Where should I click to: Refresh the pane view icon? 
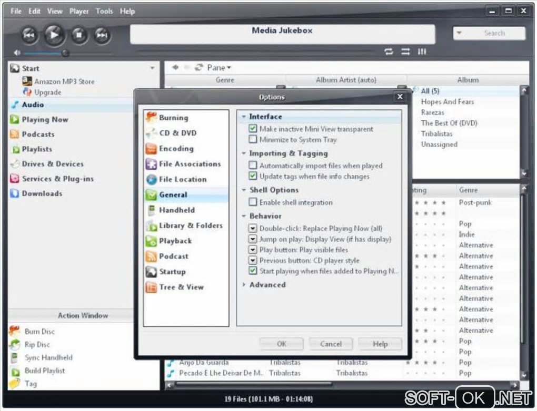pos(199,67)
